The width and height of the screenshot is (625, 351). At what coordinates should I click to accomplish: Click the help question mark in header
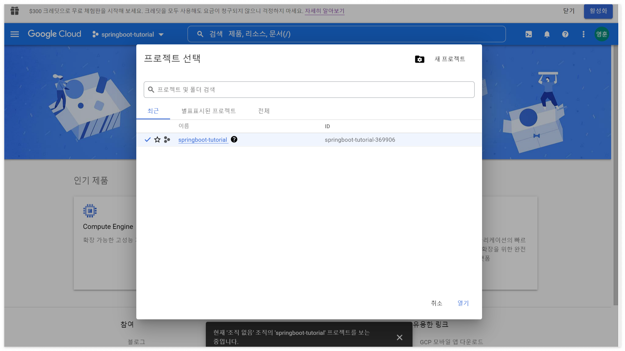565,34
